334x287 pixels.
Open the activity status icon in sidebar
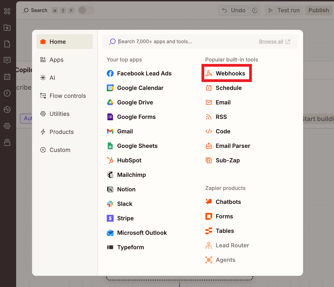(7, 110)
